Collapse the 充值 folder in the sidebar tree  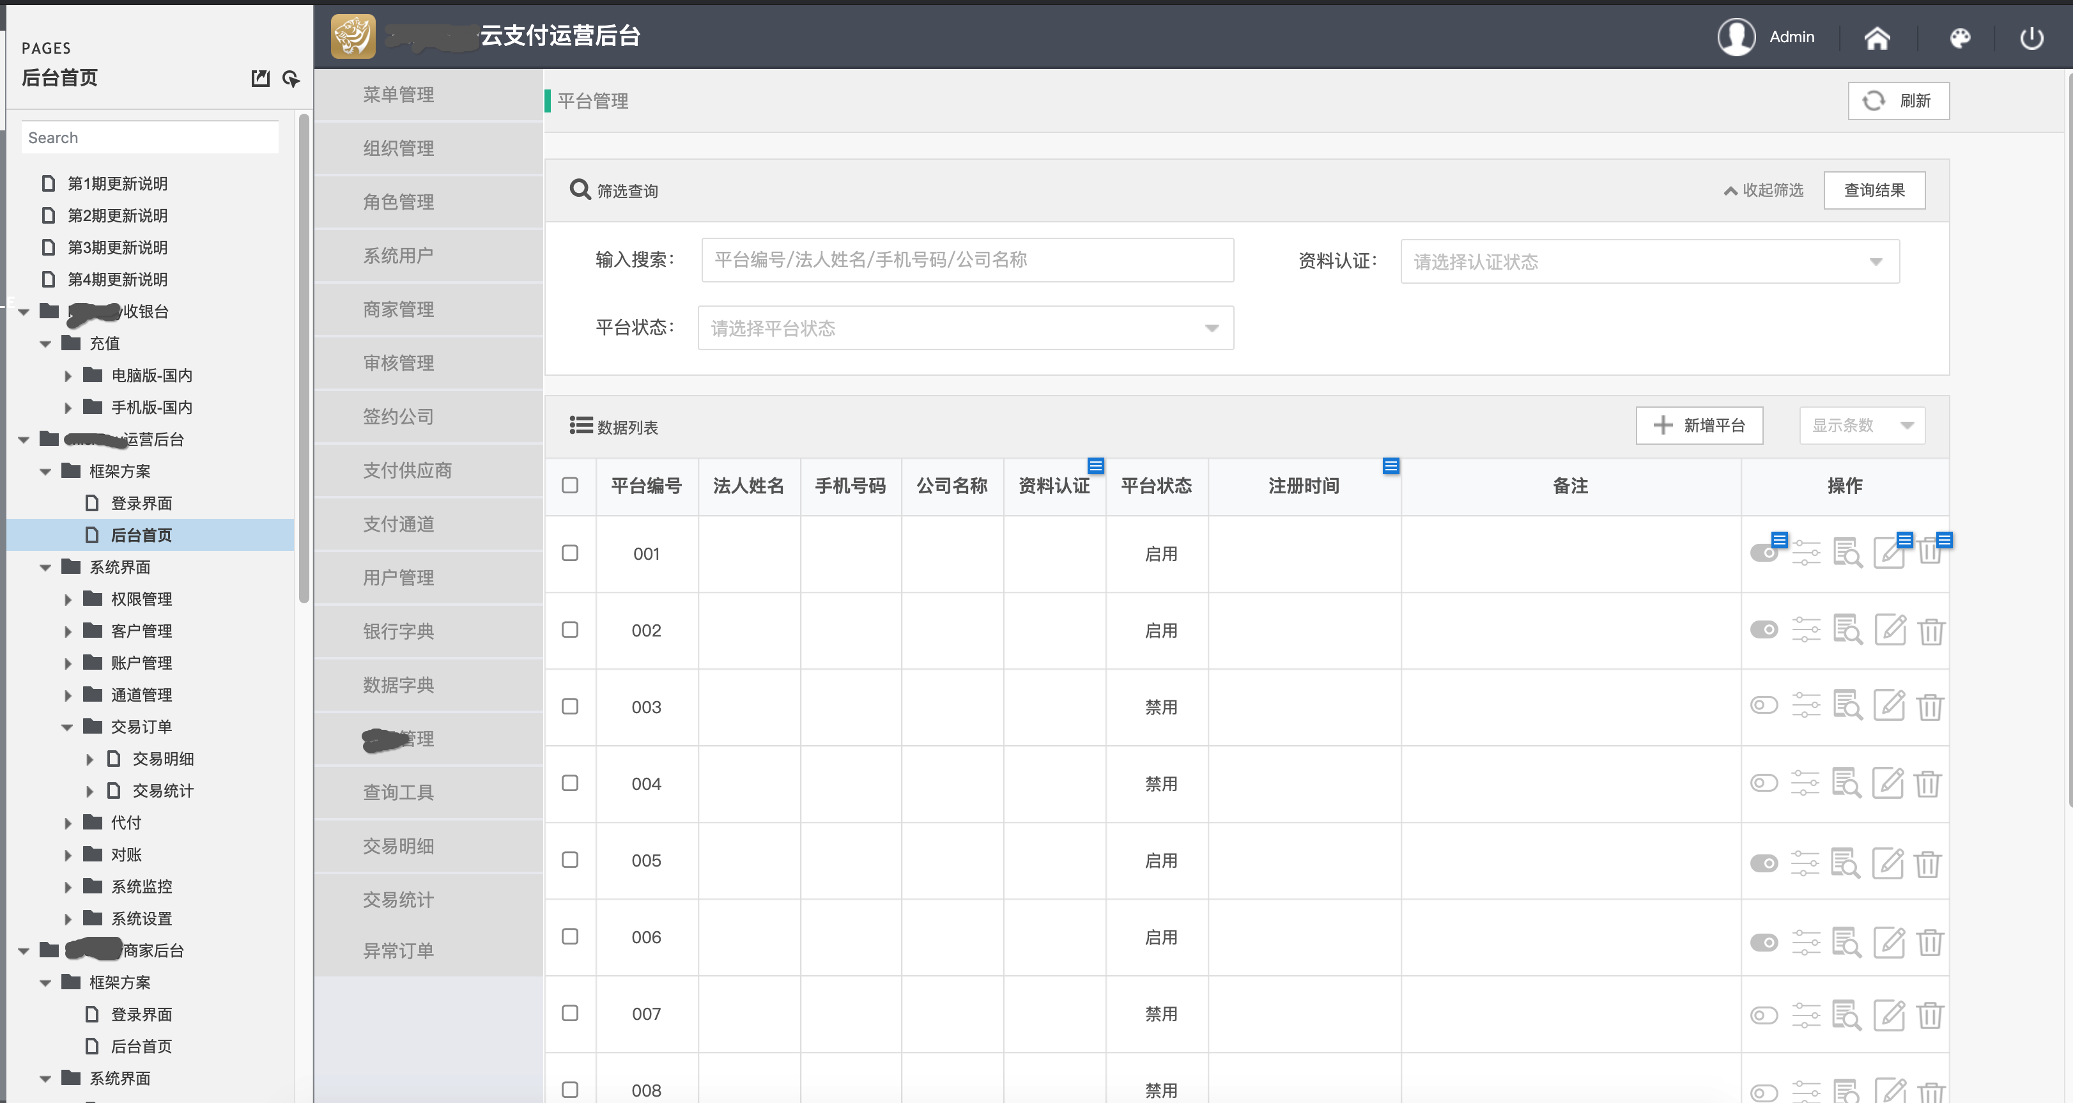[x=46, y=343]
